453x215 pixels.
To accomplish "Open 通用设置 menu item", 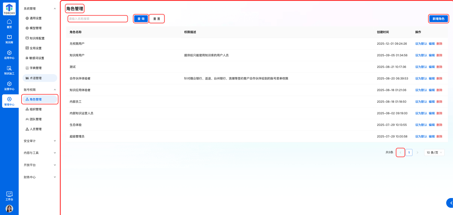I will click(x=40, y=18).
